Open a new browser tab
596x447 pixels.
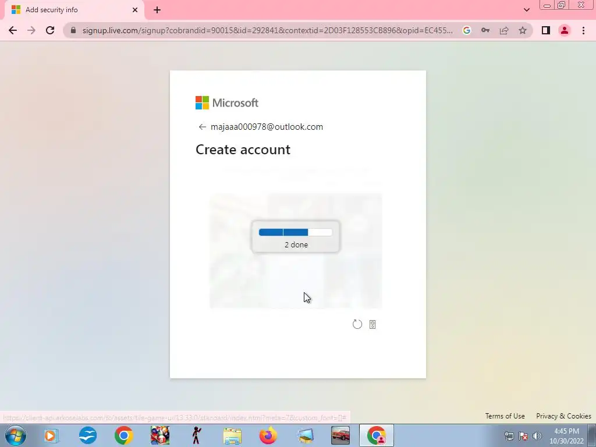tap(157, 10)
